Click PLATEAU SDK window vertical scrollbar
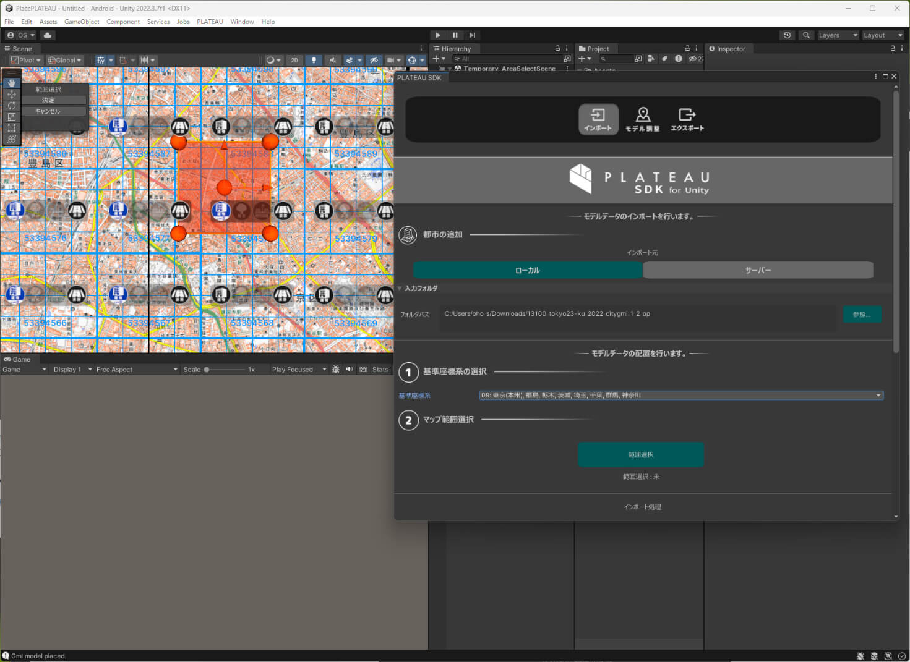Screen dimensions: 910x662 [896, 221]
